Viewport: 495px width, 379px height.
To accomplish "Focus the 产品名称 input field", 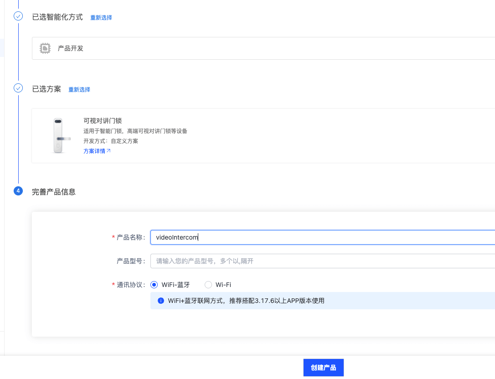I will coord(319,237).
